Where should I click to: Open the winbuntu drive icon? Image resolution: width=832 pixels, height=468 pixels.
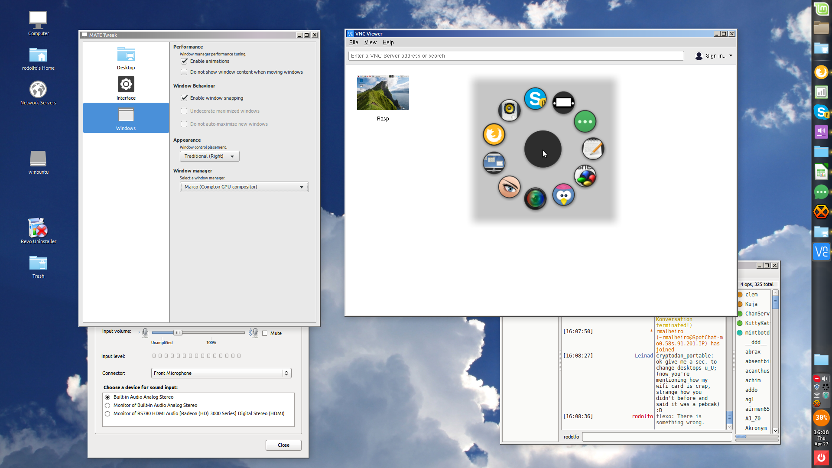point(38,162)
